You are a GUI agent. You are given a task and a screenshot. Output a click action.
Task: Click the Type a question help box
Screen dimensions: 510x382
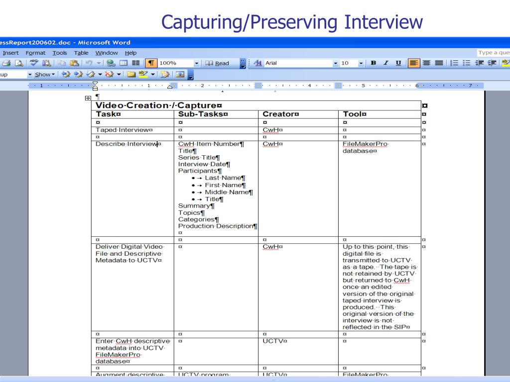[493, 52]
